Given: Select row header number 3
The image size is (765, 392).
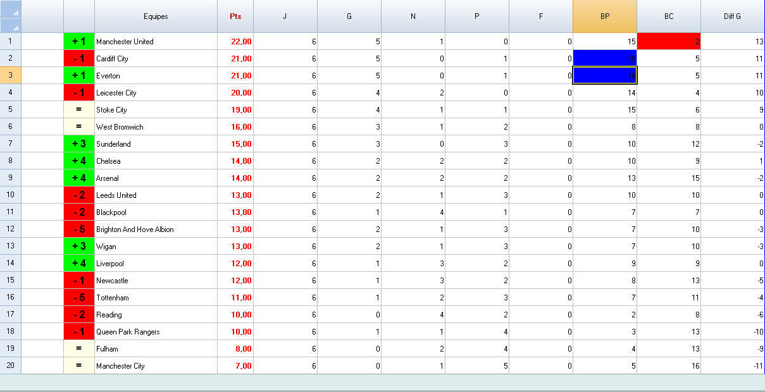Looking at the screenshot, I should click(x=11, y=75).
